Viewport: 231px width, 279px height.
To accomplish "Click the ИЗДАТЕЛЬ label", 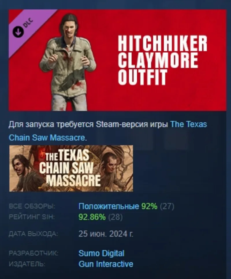I will coord(27,264).
